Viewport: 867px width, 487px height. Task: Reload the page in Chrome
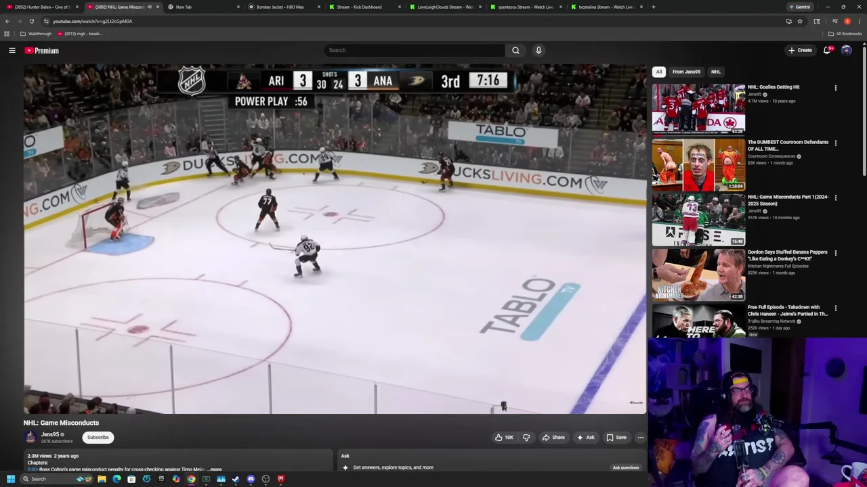tap(31, 21)
